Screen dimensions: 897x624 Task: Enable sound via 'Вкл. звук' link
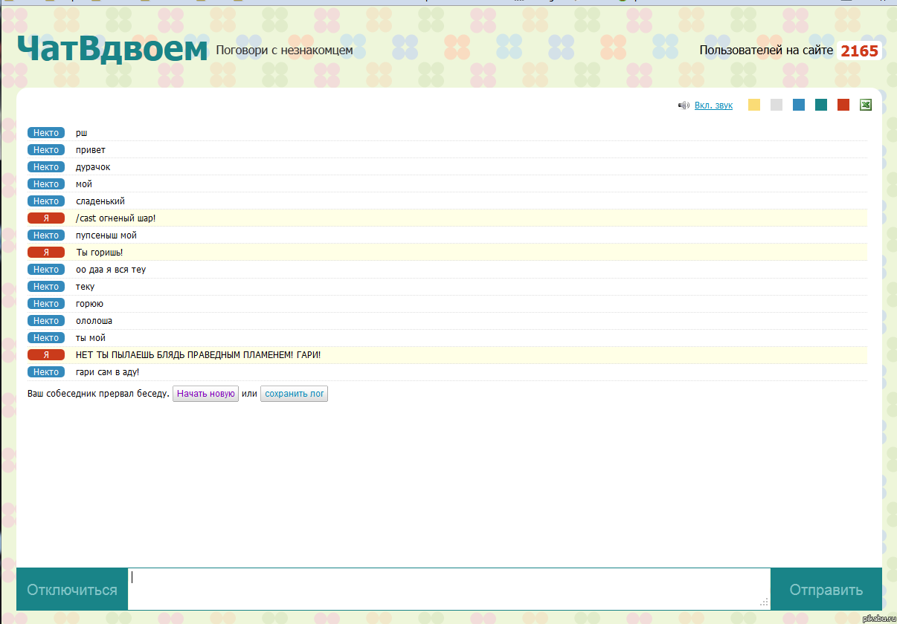click(x=713, y=105)
